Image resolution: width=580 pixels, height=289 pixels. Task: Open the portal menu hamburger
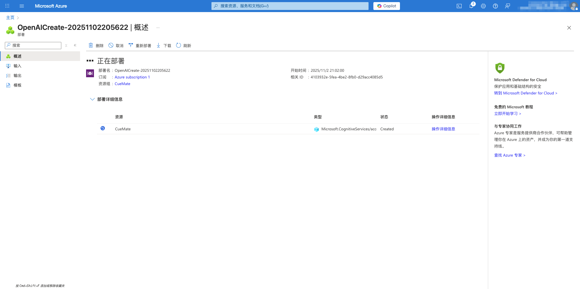coord(21,6)
